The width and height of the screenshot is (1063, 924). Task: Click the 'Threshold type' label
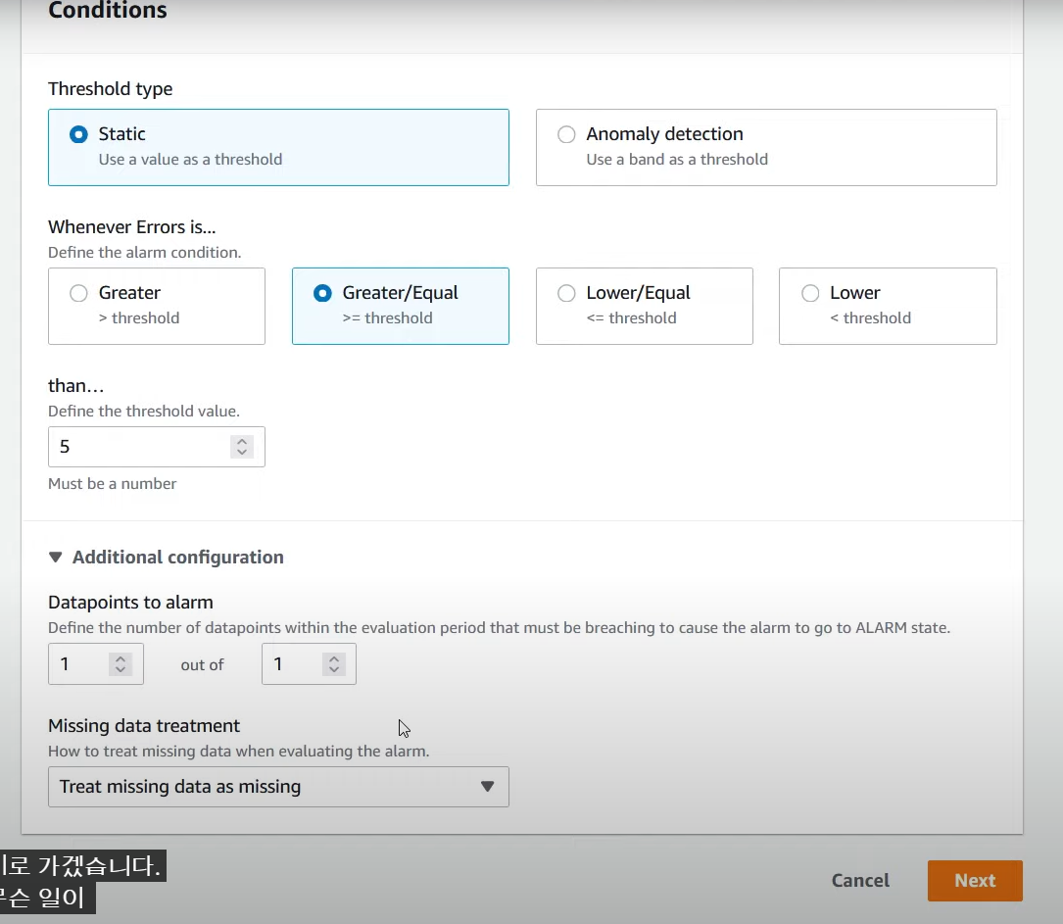110,89
